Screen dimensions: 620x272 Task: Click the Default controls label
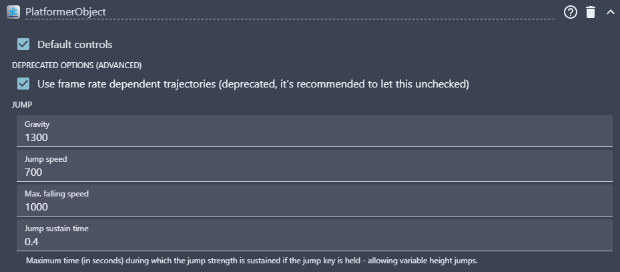coord(75,45)
